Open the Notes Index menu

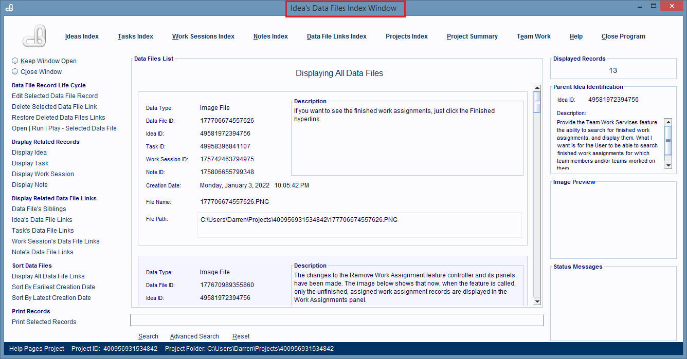pos(270,36)
